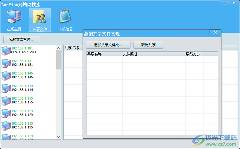
Task: Click the DESKTOP-7S29EIT host name
Action: coord(25,52)
